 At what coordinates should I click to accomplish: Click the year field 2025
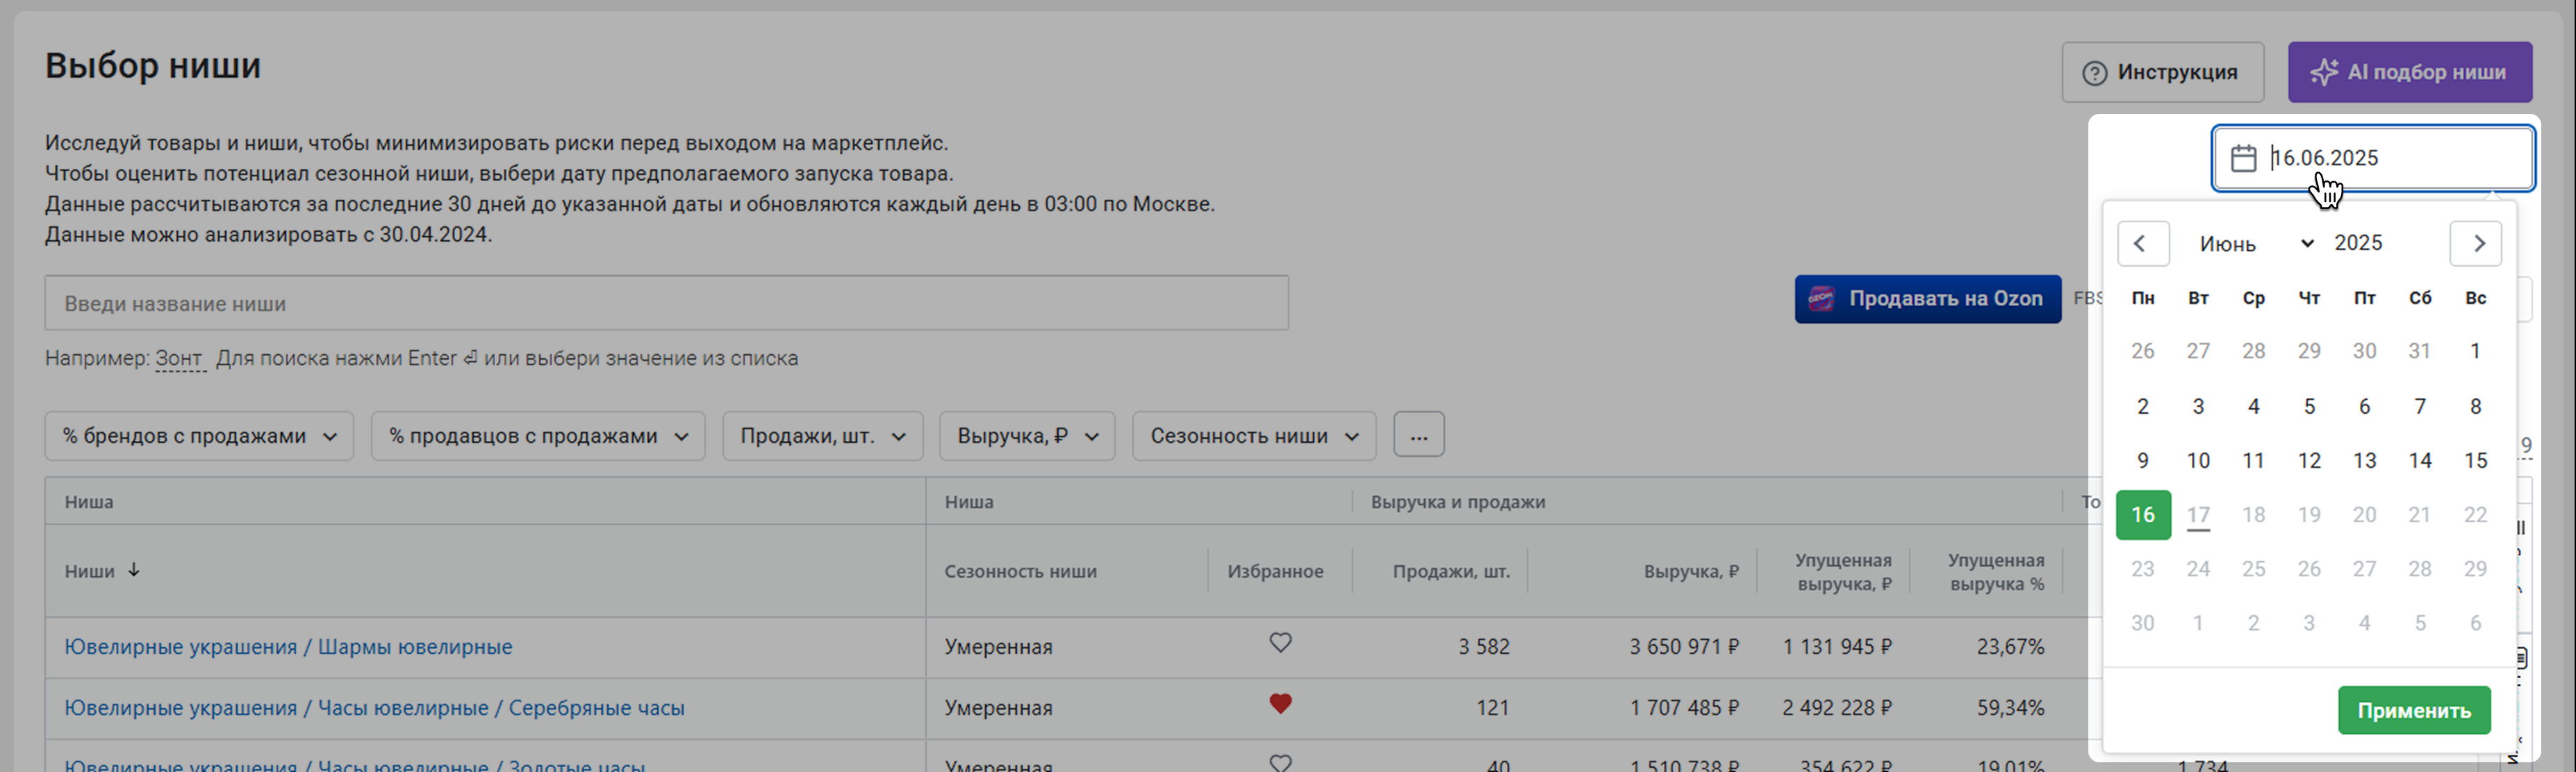click(x=2358, y=243)
